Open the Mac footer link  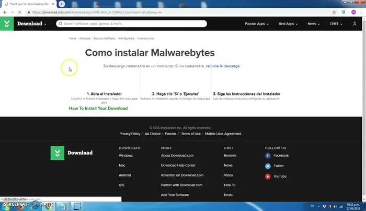[x=122, y=166]
